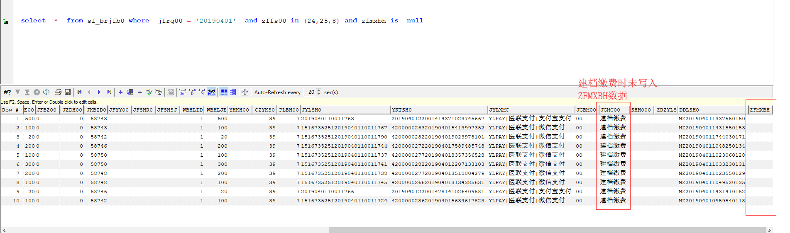Viewport: 790px width, 233px height.
Task: Jump to the last record
Action: (109, 92)
